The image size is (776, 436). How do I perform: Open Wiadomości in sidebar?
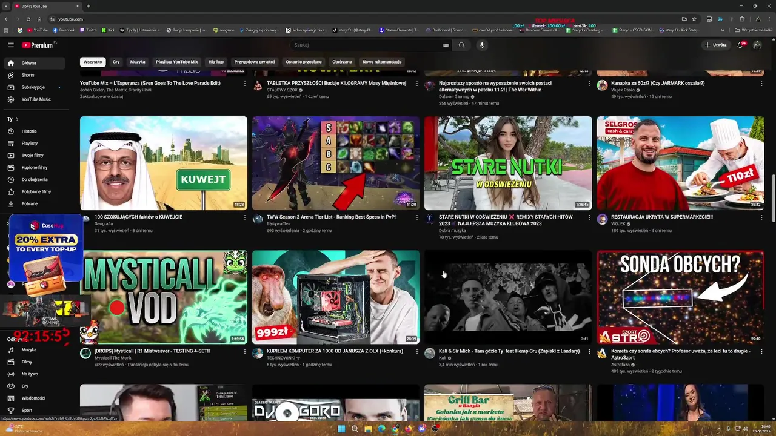34,398
